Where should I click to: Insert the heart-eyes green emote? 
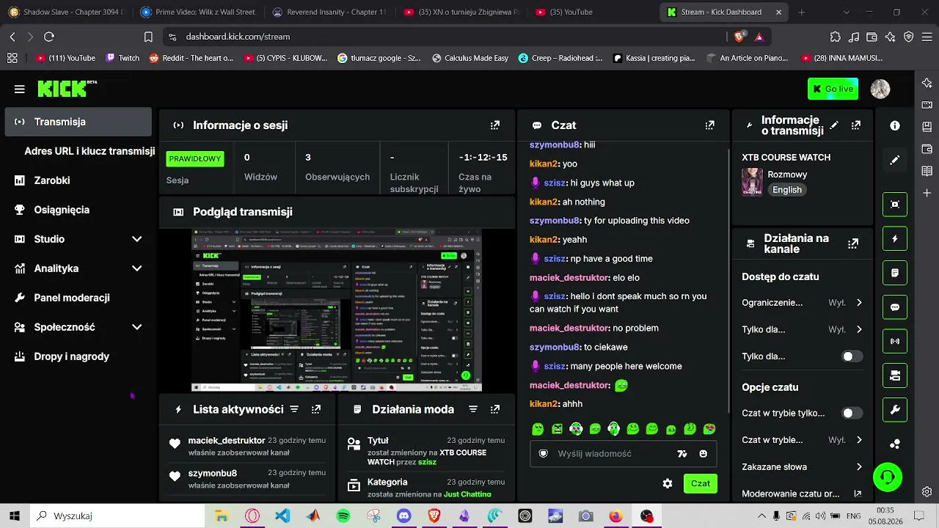pyautogui.click(x=709, y=429)
